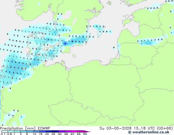The height and width of the screenshot is (135, 174).
Task: Click the 2–5 mm legend color swatch
Action: pyautogui.click(x=24, y=131)
